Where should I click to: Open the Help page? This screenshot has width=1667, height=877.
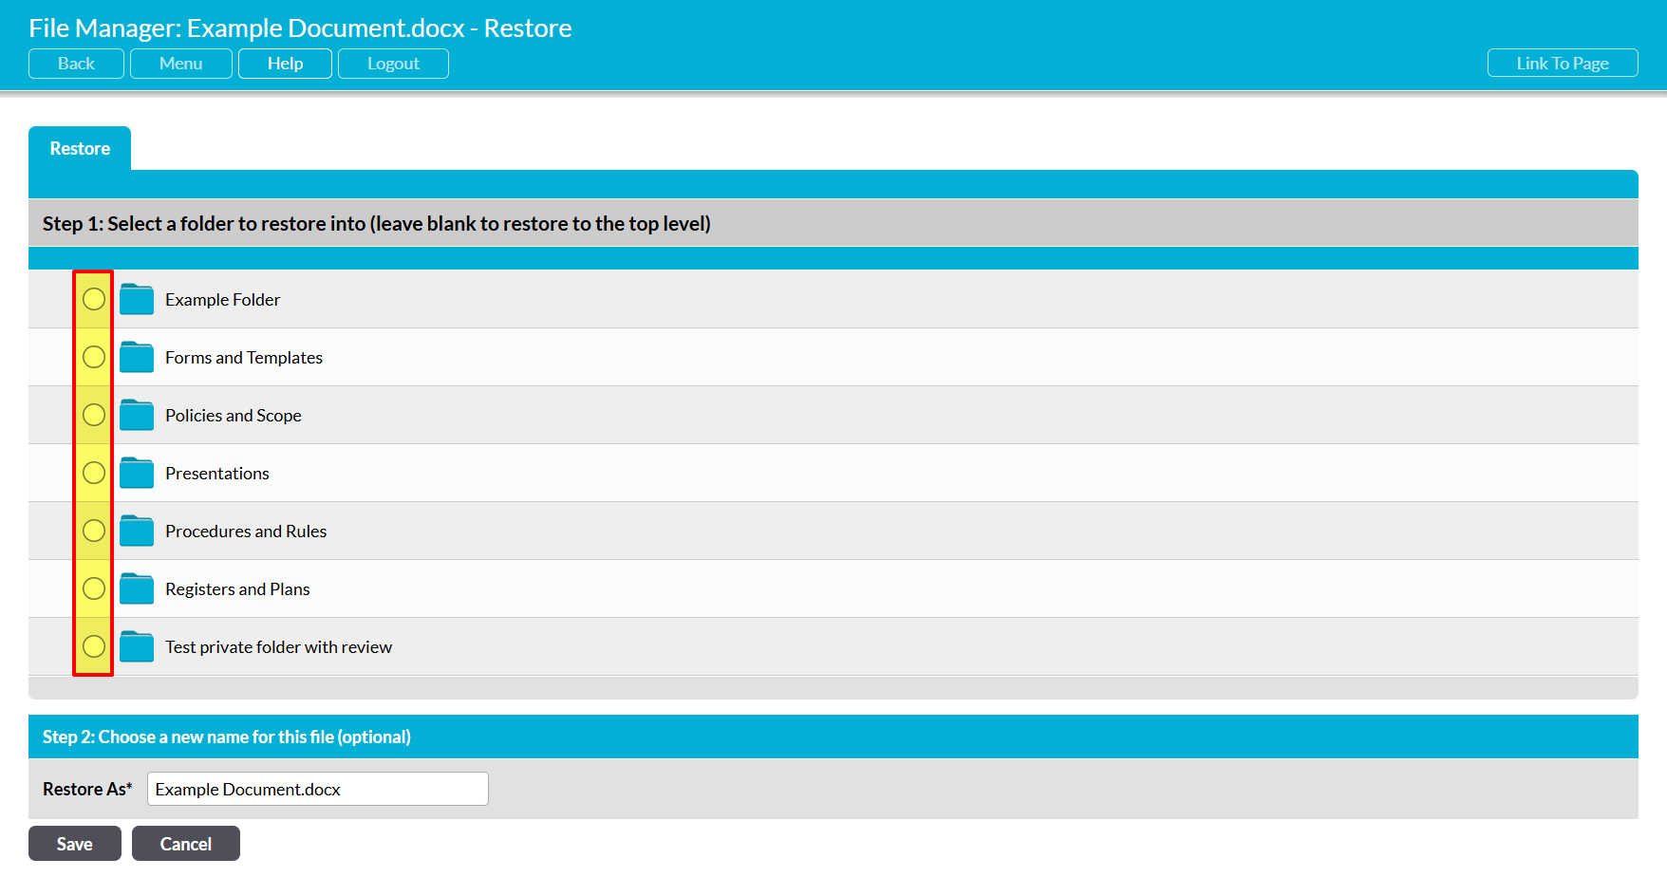coord(285,64)
